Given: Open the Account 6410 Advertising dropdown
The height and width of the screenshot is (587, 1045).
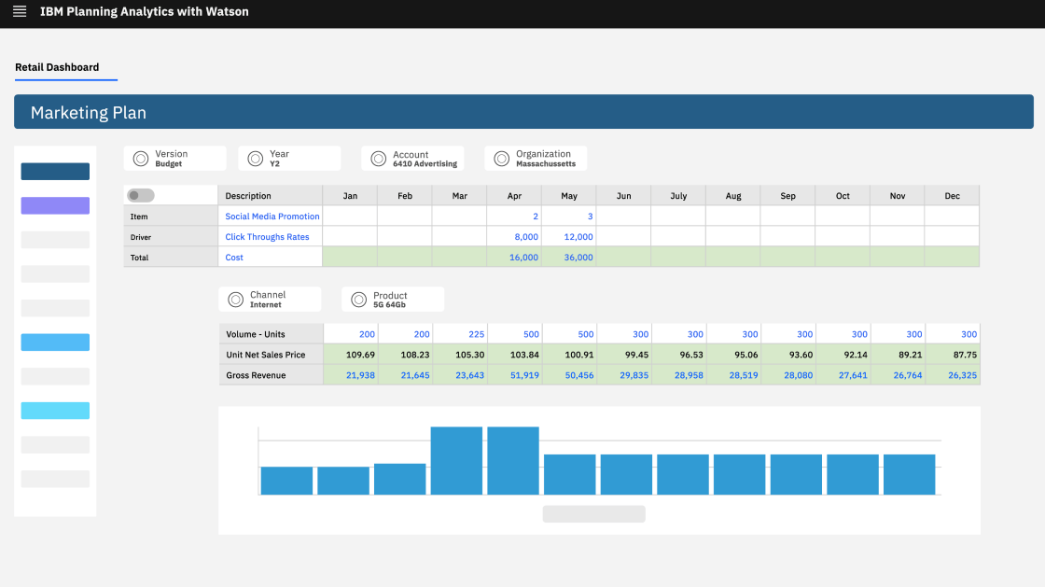Looking at the screenshot, I should pos(412,159).
